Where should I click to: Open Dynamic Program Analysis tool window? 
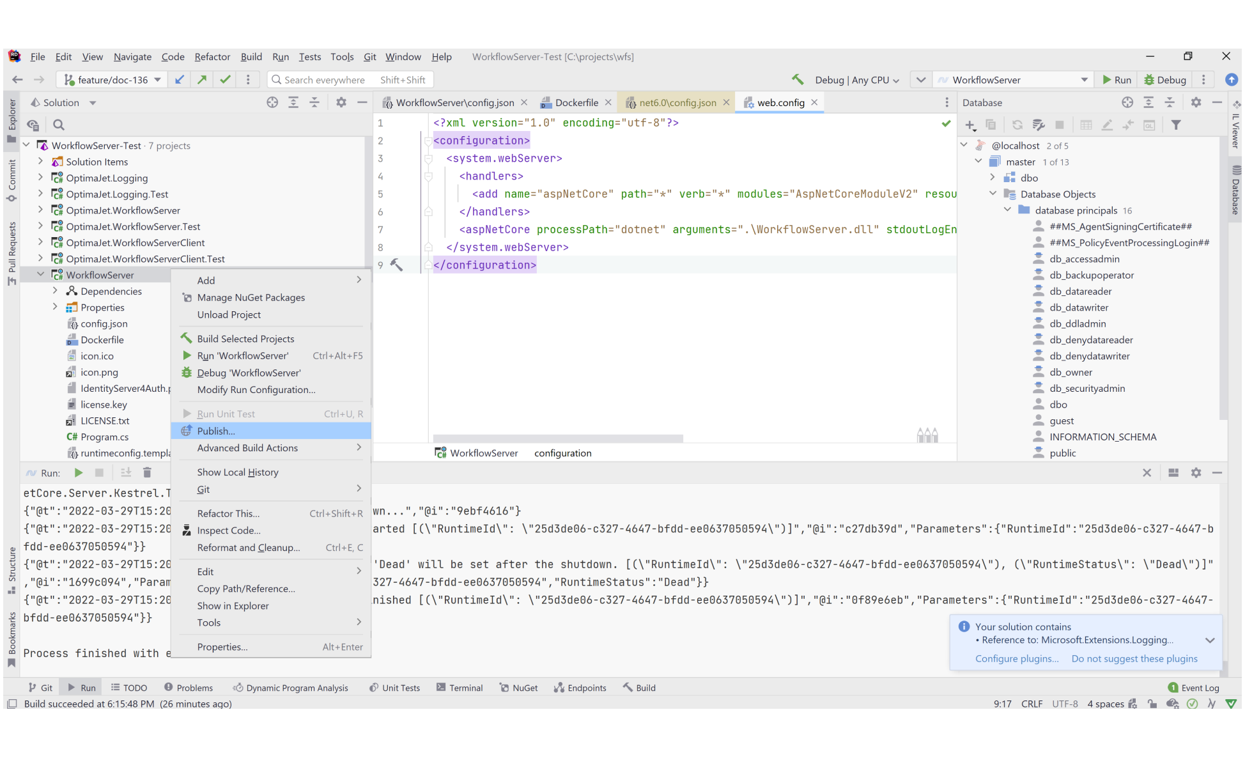point(291,688)
